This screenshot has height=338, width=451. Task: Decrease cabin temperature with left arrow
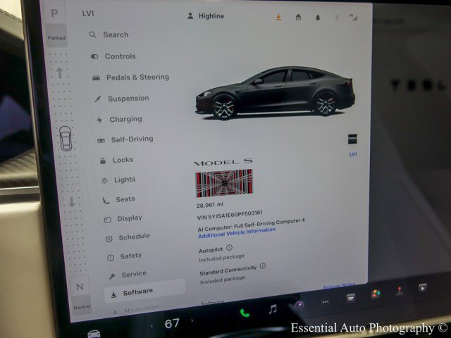pyautogui.click(x=152, y=326)
